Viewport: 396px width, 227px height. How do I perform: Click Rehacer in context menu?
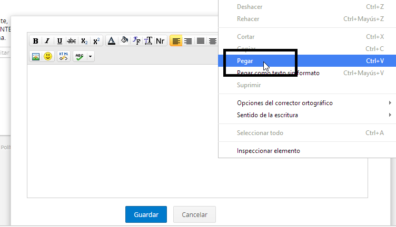point(307,19)
